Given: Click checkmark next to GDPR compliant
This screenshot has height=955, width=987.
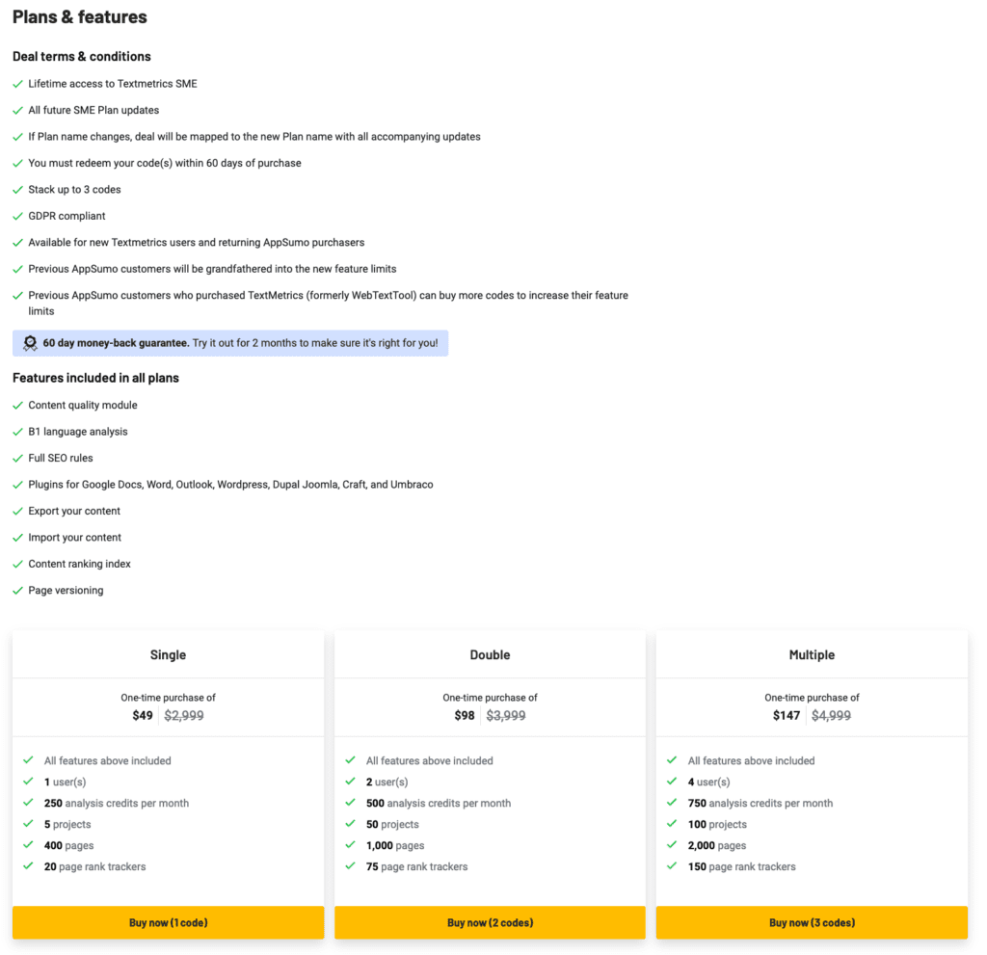Looking at the screenshot, I should coord(17,216).
